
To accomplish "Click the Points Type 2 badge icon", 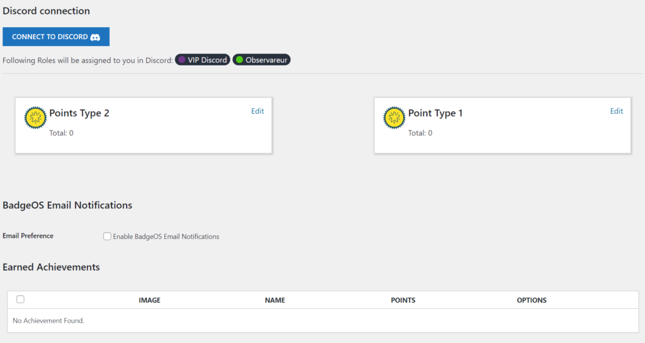I will (35, 118).
